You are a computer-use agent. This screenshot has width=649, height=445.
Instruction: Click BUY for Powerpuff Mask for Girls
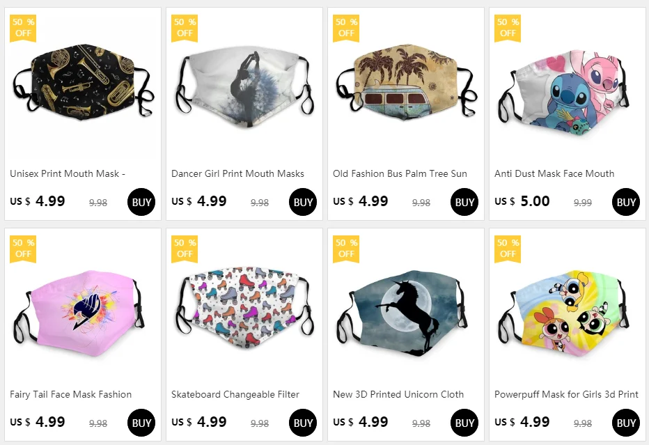[625, 423]
